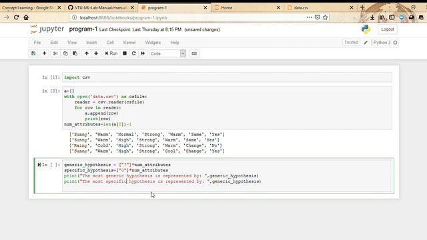Image resolution: width=427 pixels, height=240 pixels.
Task: Close the Concept Learning tab
Action: 59,7
